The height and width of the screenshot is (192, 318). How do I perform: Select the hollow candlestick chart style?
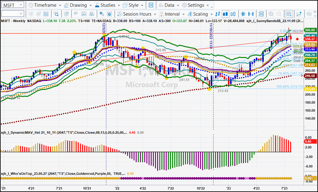coord(233,14)
